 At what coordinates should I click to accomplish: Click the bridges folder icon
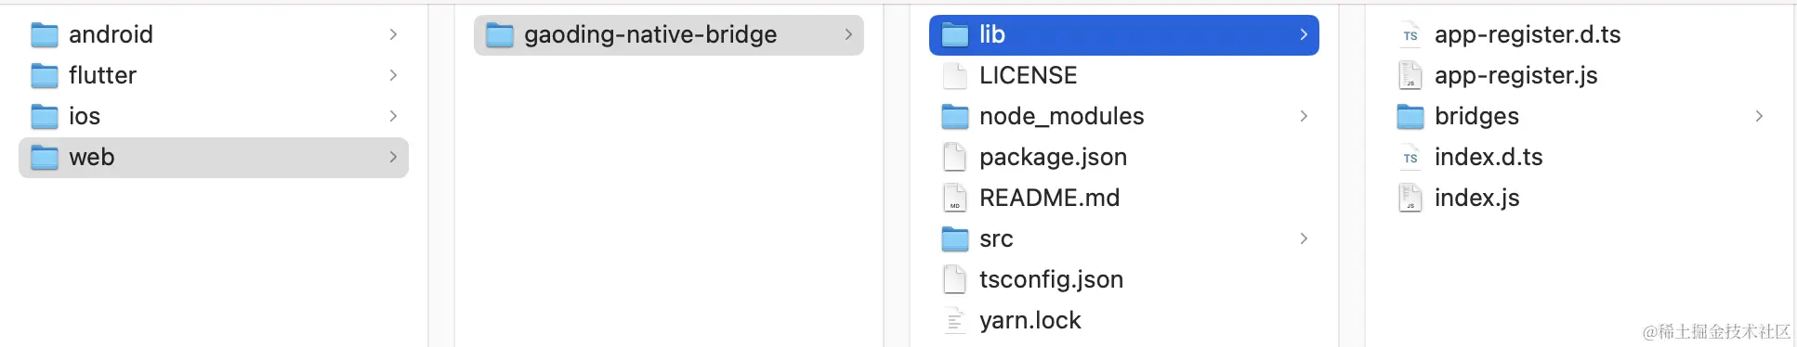tap(1410, 117)
